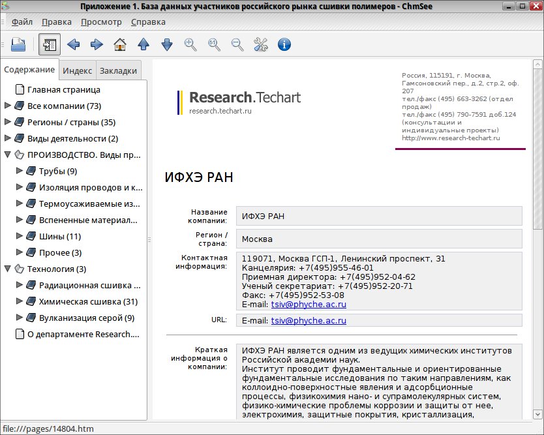The height and width of the screenshot is (435, 544).
Task: Select the Трубы (9) book icon
Action: (x=31, y=171)
